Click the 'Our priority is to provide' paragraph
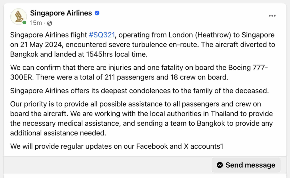290x178 pixels. coord(136,118)
